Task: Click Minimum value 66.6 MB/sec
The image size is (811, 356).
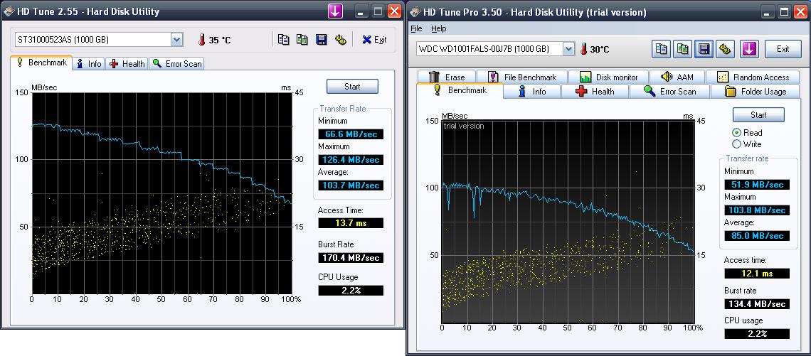Action: click(351, 134)
